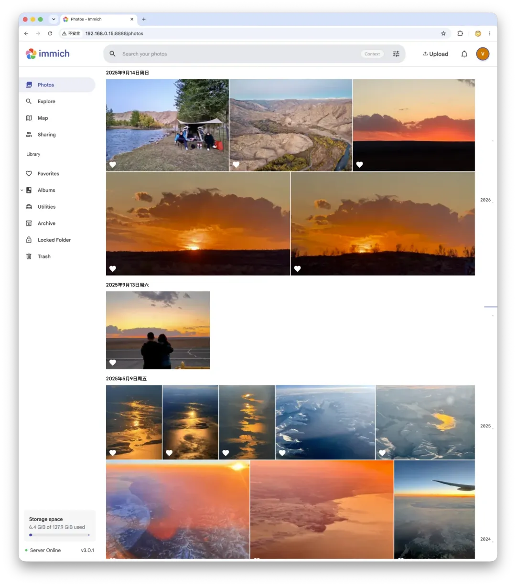Click the "Server Online" status text
Image resolution: width=516 pixels, height=586 pixels.
(45, 550)
